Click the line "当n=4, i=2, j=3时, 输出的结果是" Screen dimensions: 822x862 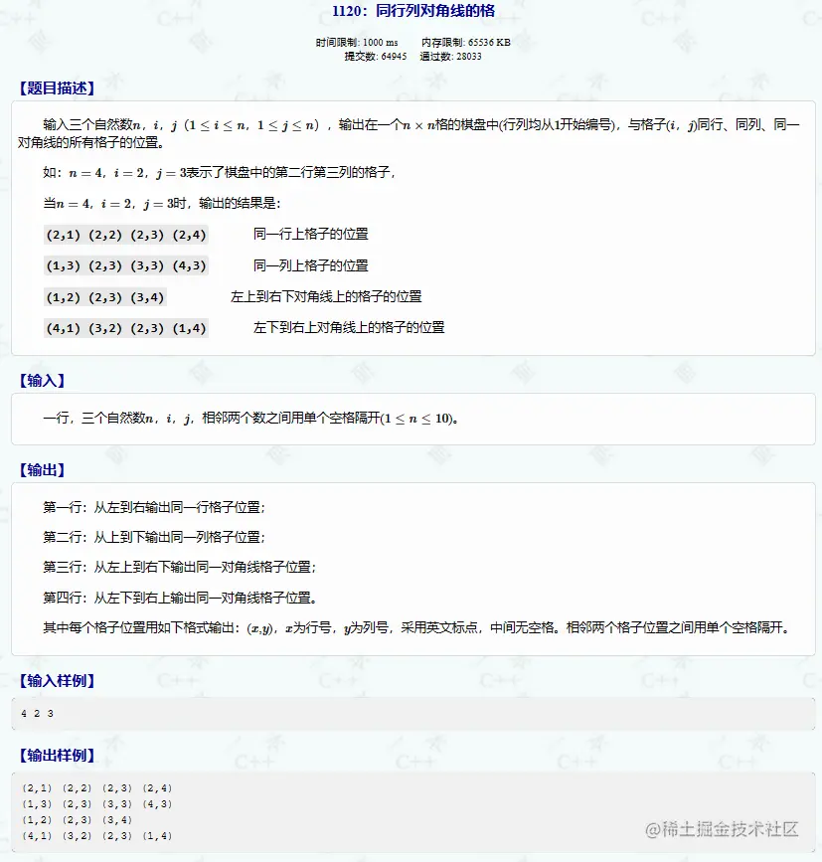pyautogui.click(x=162, y=204)
